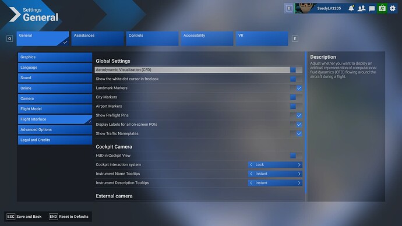Click left arrow of Cockpit interaction system
Viewport: 402px width, 226px height.
[x=251, y=164]
